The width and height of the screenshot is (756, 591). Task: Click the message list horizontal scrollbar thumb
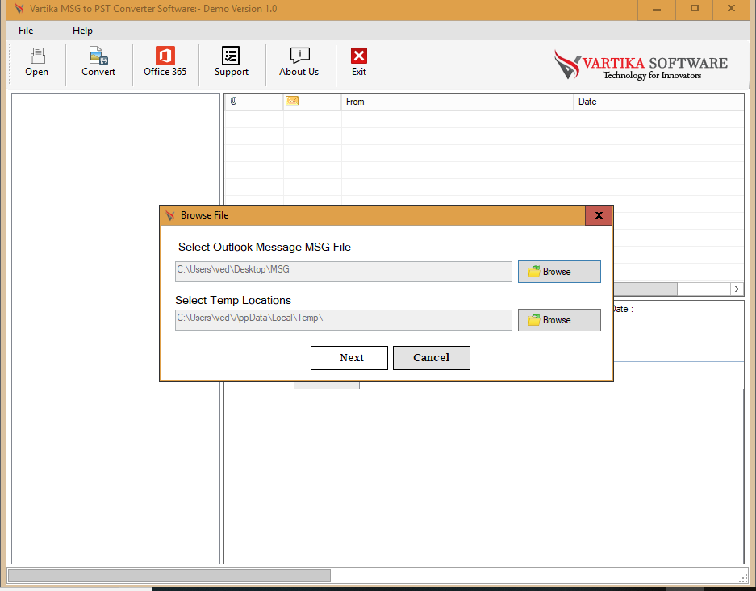(x=645, y=289)
